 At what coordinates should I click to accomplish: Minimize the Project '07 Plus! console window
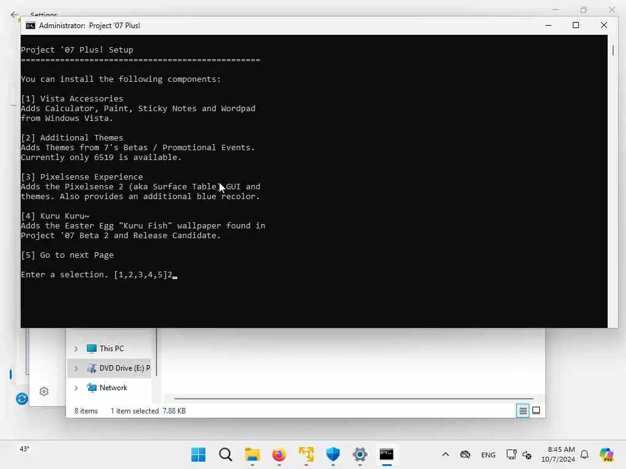[x=548, y=26]
